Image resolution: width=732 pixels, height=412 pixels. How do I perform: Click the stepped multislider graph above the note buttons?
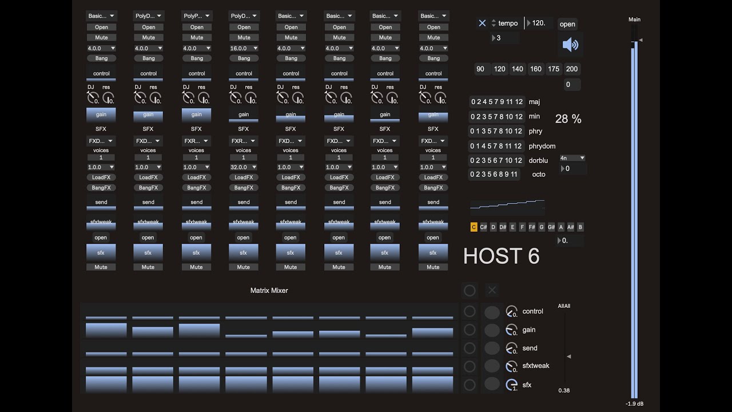(x=507, y=207)
